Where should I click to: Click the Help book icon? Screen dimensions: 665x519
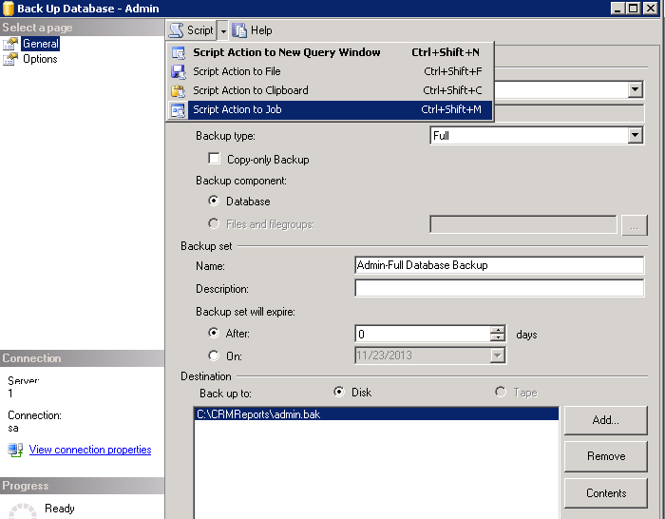tap(239, 30)
